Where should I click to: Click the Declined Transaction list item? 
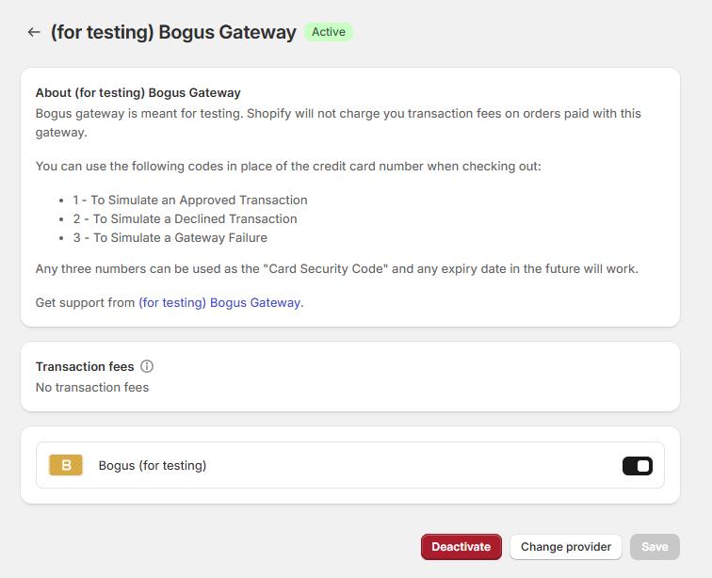click(185, 218)
